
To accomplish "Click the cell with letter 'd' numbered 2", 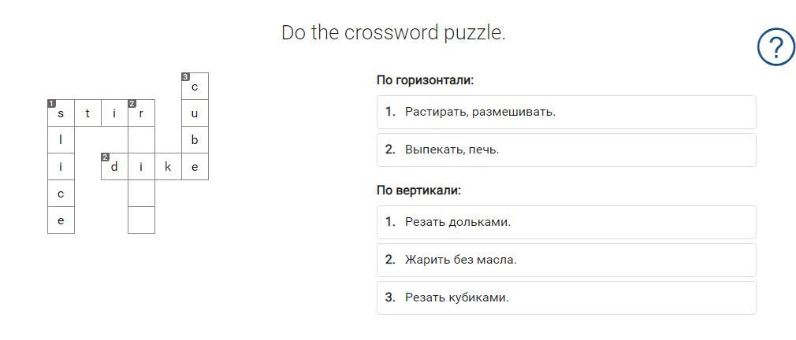I will (114, 167).
